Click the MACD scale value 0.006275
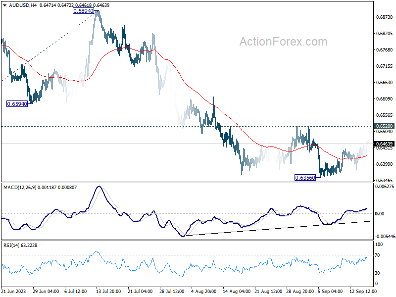This screenshot has width=396, height=297. (385, 187)
